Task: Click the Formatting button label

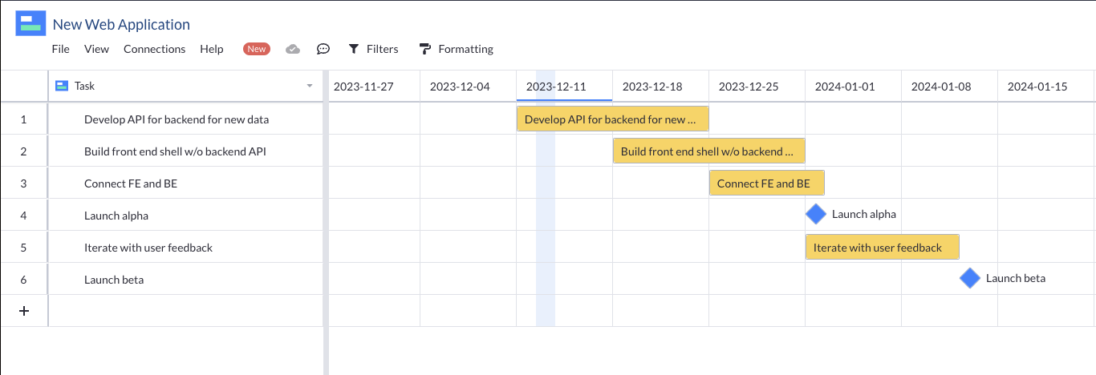Action: point(465,49)
